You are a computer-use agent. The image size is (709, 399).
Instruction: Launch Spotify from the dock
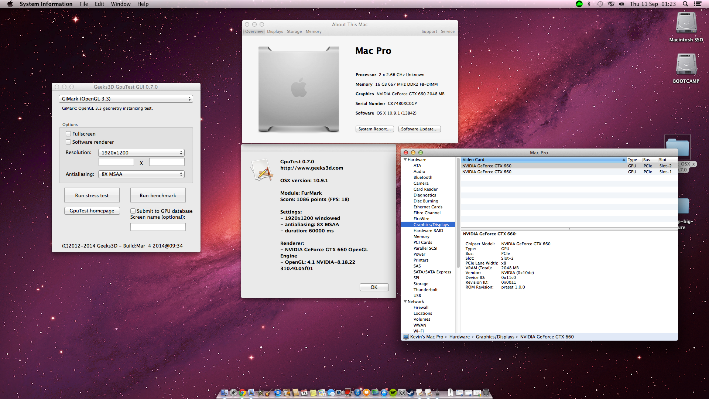tap(393, 392)
